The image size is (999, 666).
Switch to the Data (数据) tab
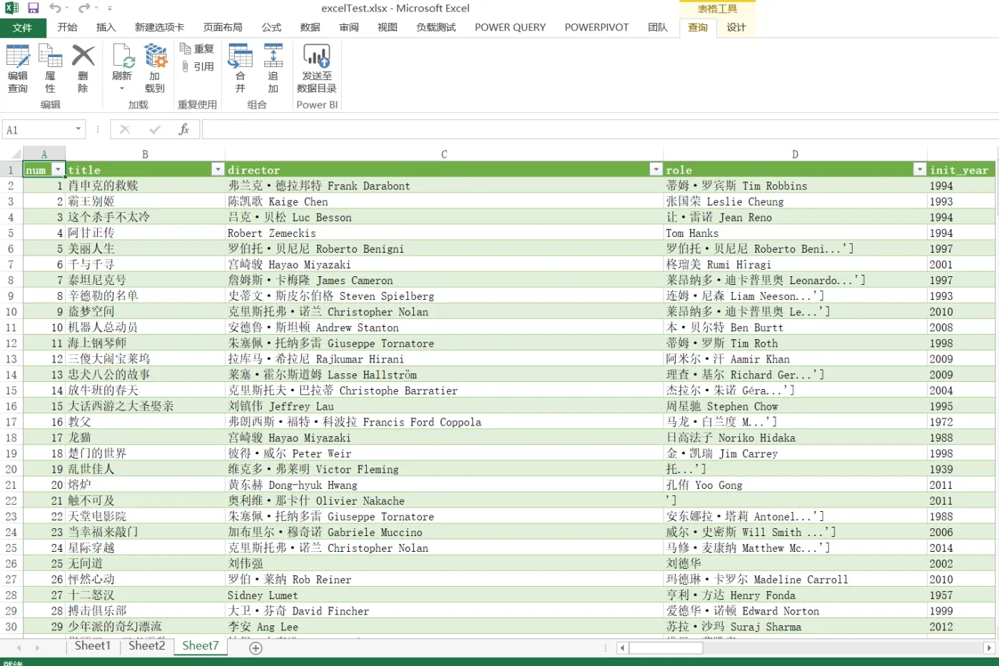(x=310, y=27)
